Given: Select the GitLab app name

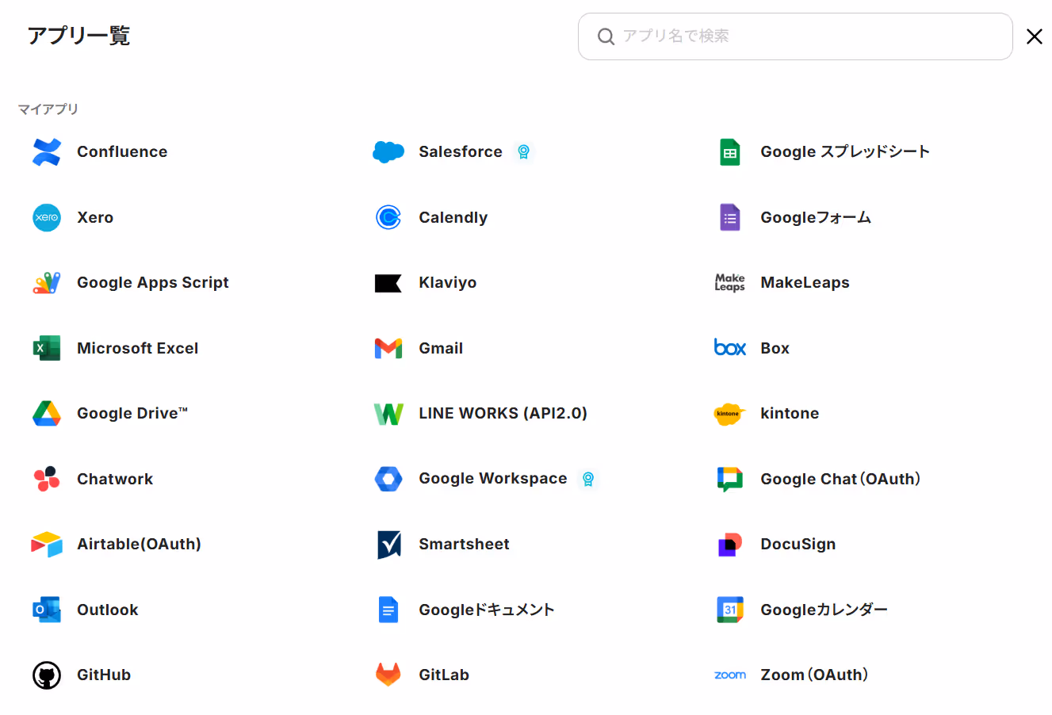Looking at the screenshot, I should (444, 675).
